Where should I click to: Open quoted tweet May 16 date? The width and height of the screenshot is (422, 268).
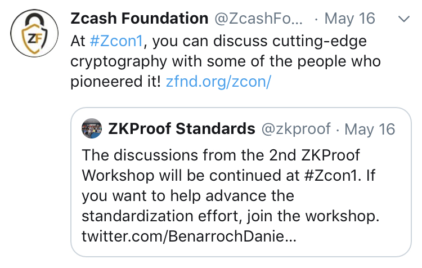click(x=370, y=129)
